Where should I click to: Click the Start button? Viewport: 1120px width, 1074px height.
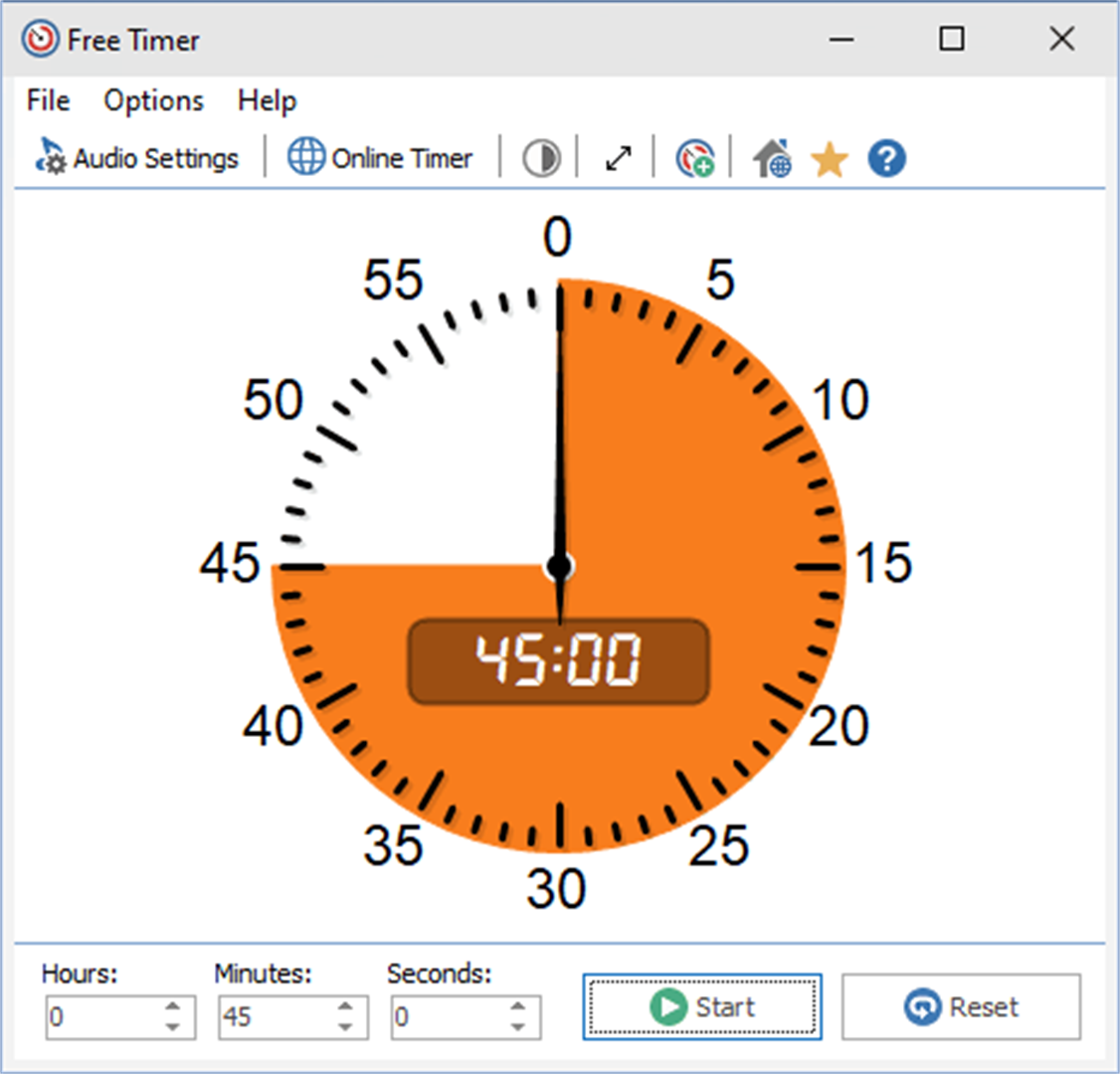tap(702, 1006)
